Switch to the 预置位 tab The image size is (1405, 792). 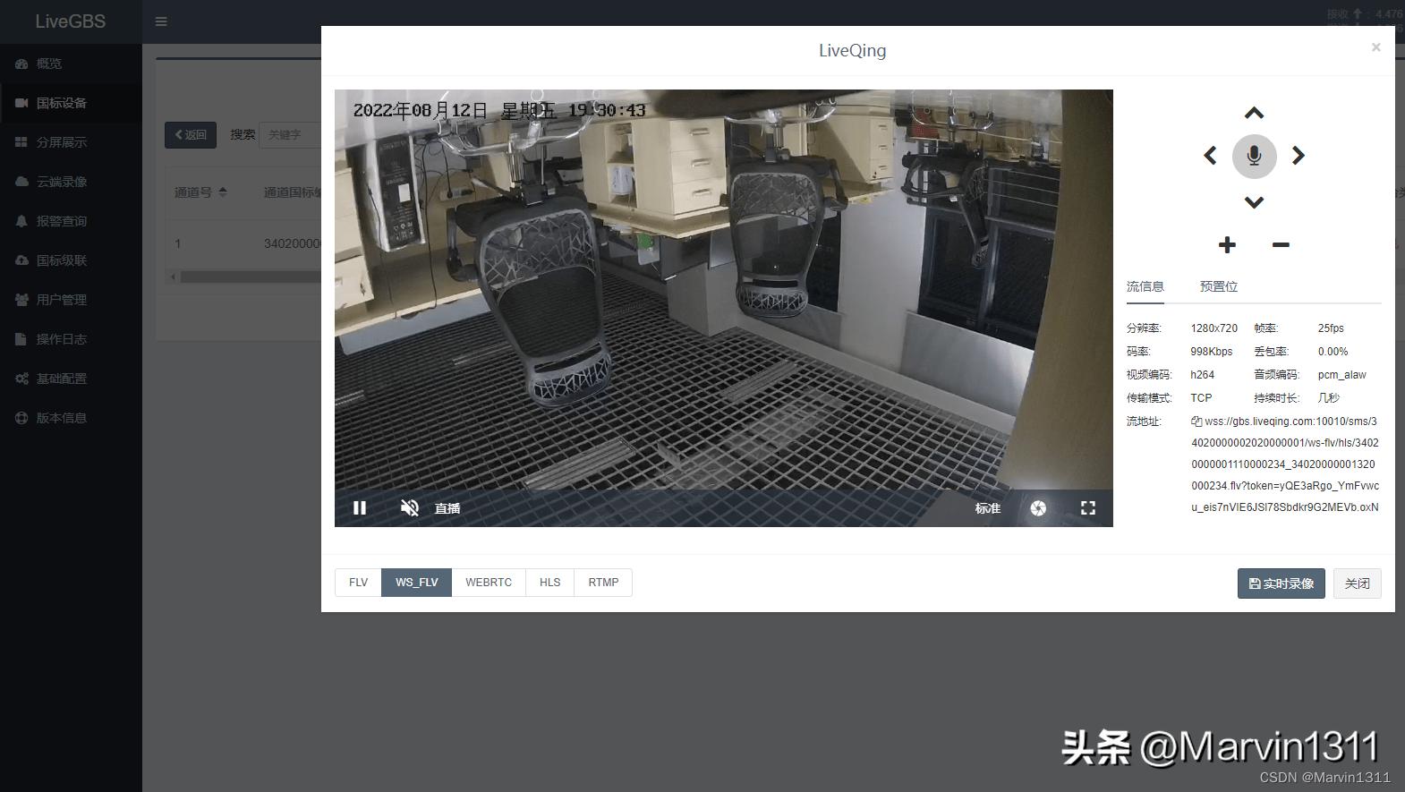pyautogui.click(x=1219, y=286)
